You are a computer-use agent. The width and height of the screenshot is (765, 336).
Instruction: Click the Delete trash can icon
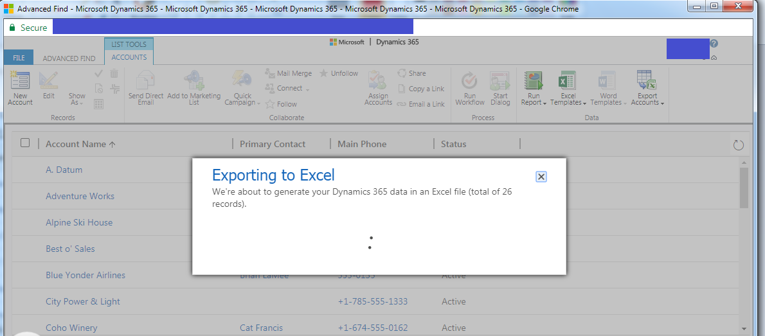point(114,74)
